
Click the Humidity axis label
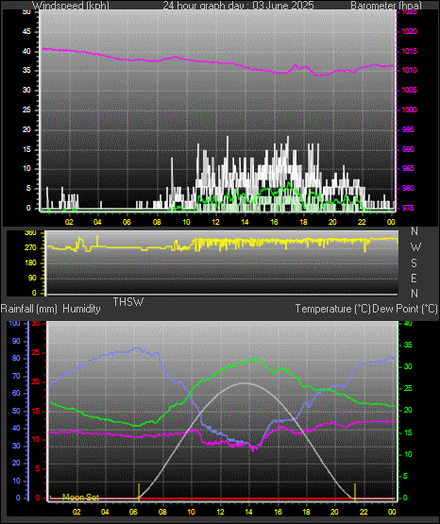point(81,309)
